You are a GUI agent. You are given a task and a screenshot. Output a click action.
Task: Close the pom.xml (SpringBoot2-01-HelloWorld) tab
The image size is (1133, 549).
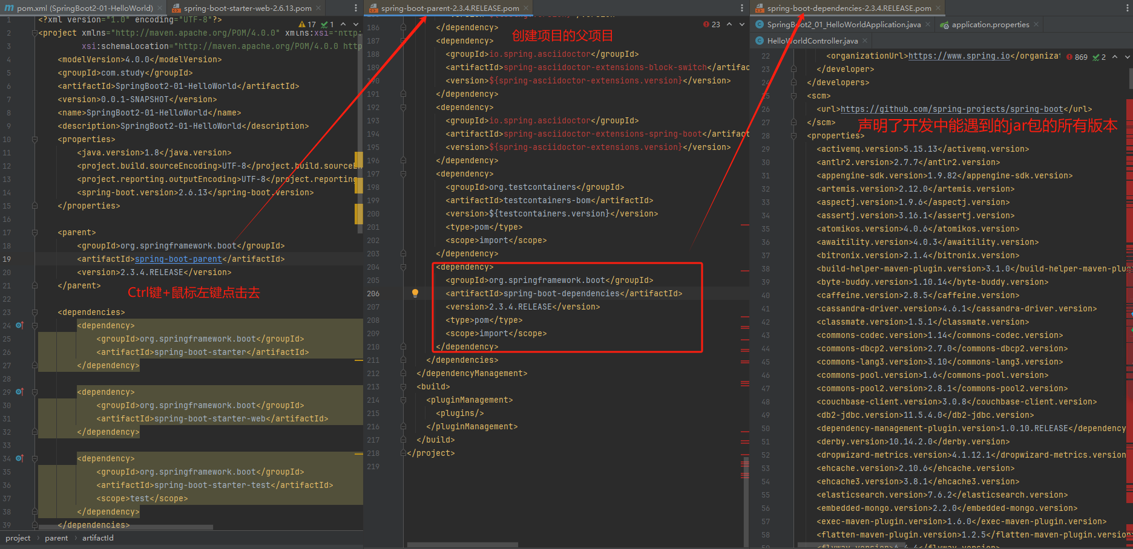click(x=160, y=8)
